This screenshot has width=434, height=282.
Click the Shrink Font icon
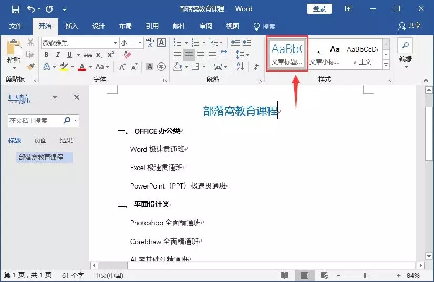tap(134, 67)
